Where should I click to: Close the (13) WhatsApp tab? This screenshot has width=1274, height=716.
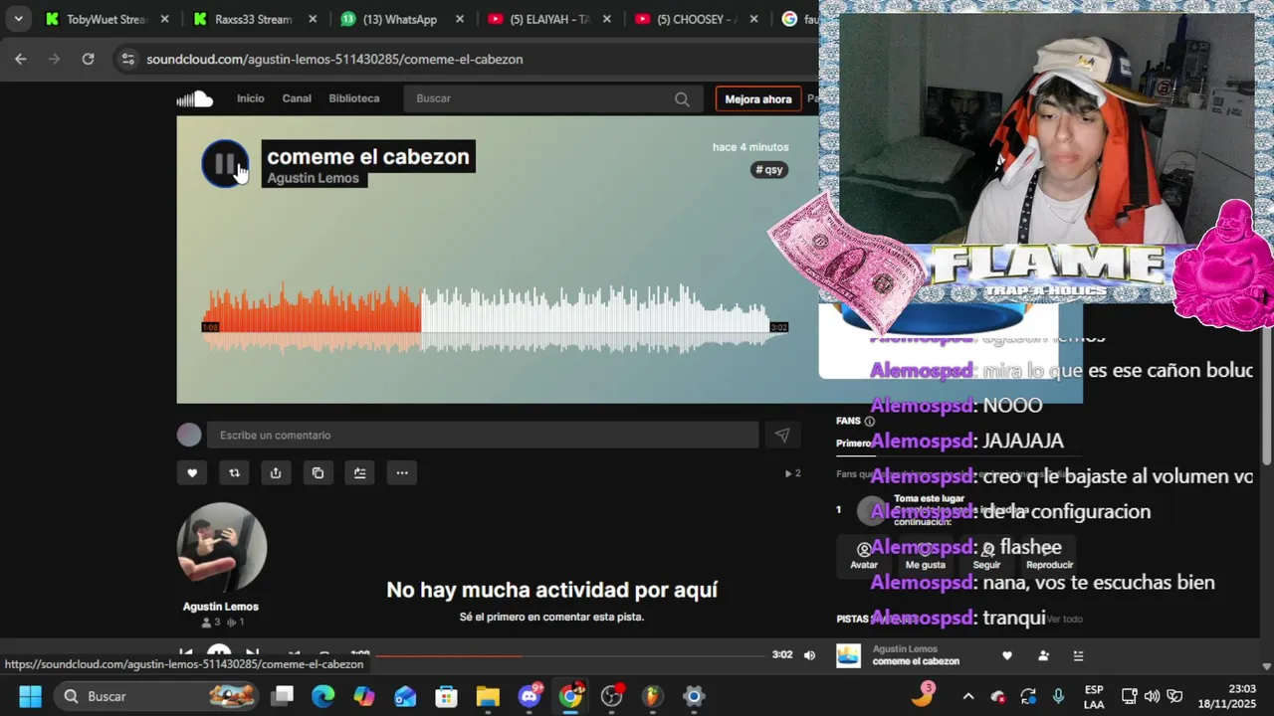(460, 19)
